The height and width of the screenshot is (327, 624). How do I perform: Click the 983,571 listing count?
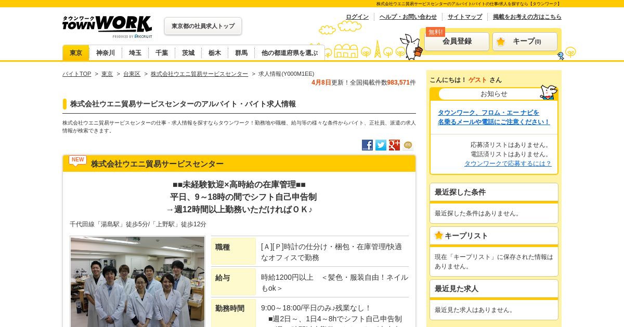pos(398,83)
